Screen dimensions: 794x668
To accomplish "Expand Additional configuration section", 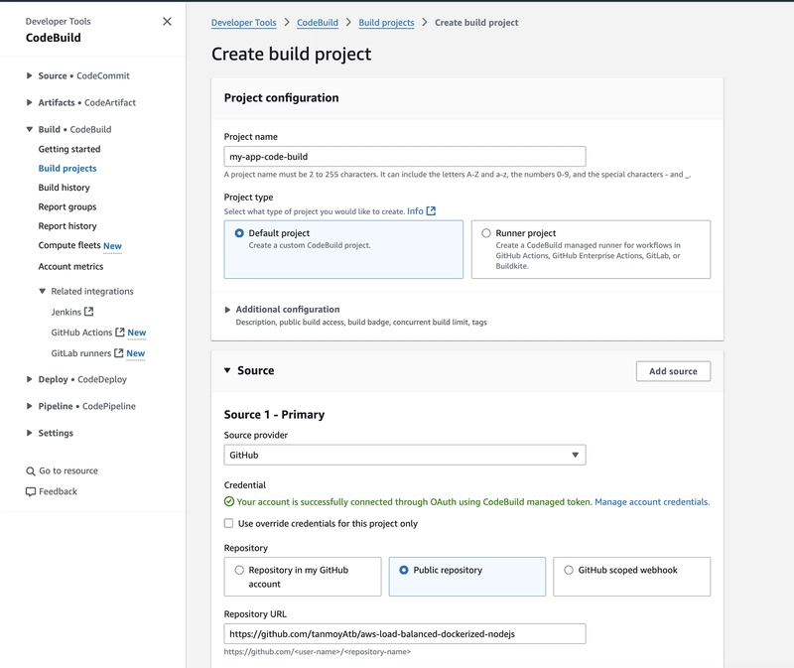I will coord(227,310).
